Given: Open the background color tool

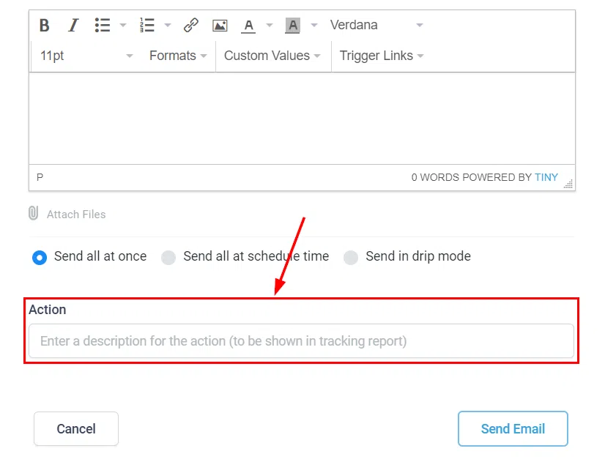Looking at the screenshot, I should [292, 24].
